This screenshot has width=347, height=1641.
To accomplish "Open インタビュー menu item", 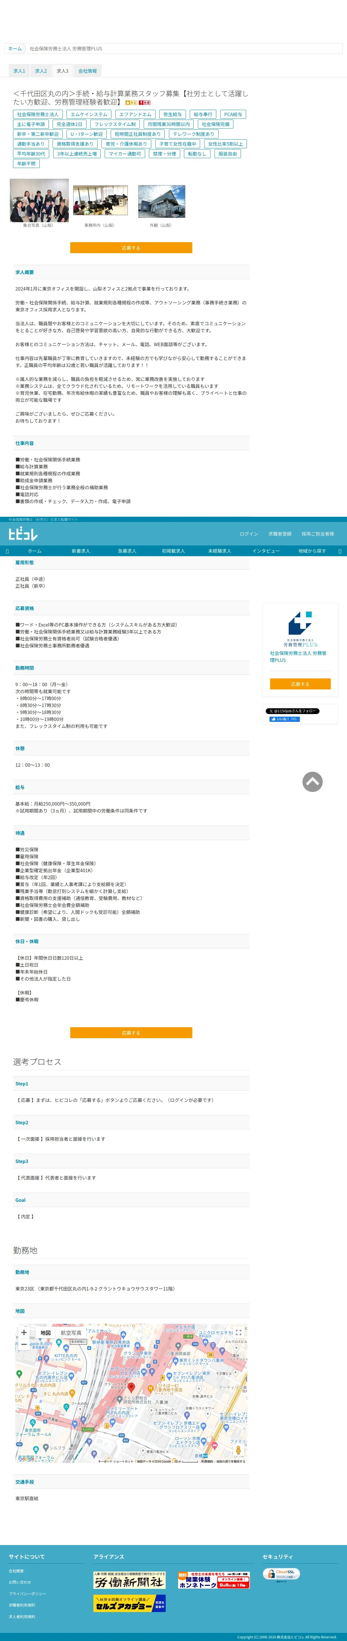I will (x=266, y=551).
